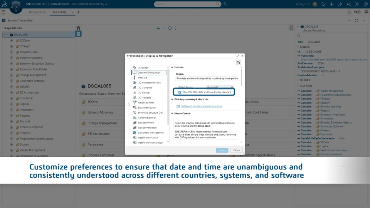Click the search icon in properties panel
Image resolution: width=370 pixels, height=208 pixels.
[x=299, y=36]
